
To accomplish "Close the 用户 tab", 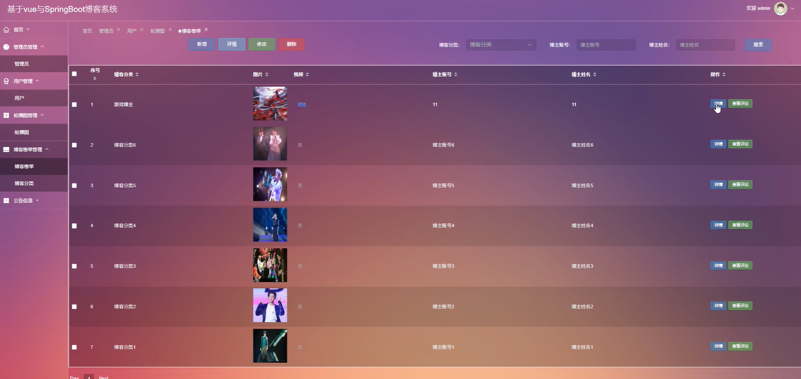I will click(142, 29).
